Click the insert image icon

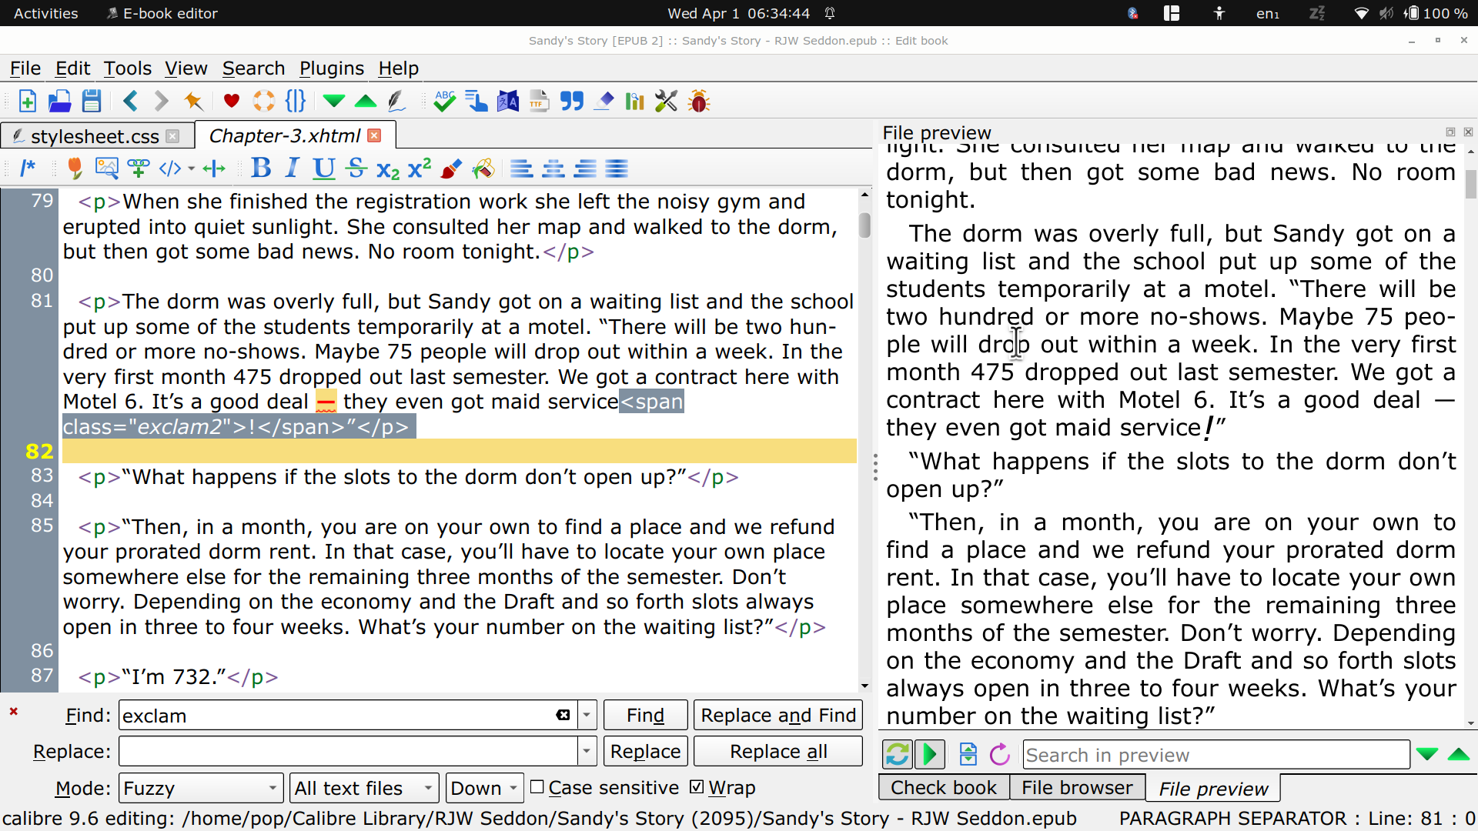[106, 169]
